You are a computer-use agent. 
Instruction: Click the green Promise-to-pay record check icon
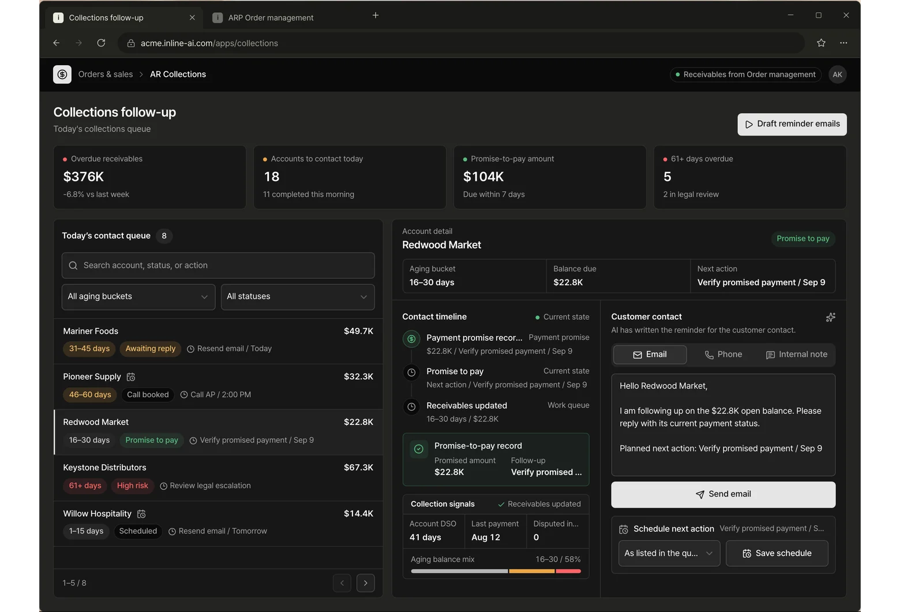click(x=419, y=449)
